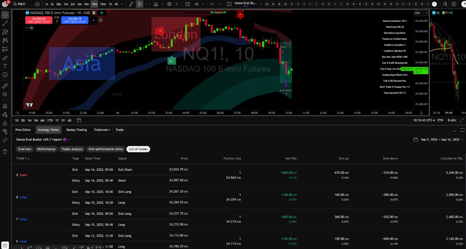Select the 15m timeframe
The height and width of the screenshot is (249, 466).
tap(103, 4)
